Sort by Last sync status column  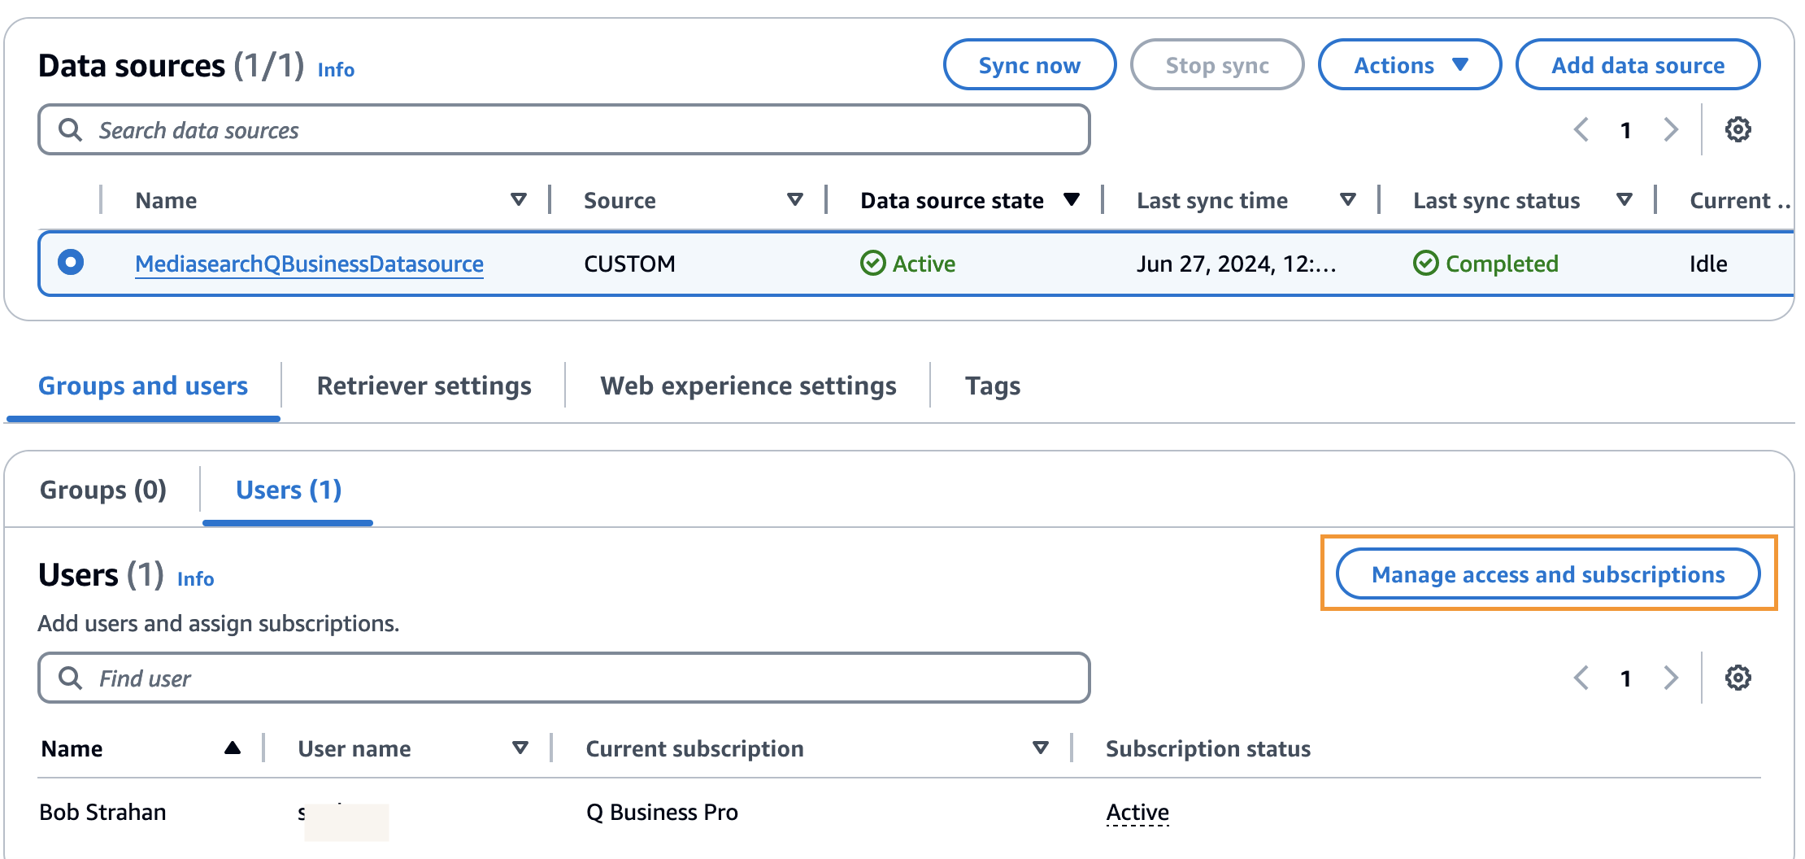(1624, 200)
